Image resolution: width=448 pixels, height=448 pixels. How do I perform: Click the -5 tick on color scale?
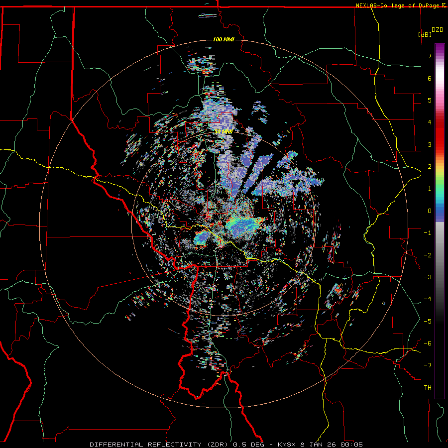[428, 322]
